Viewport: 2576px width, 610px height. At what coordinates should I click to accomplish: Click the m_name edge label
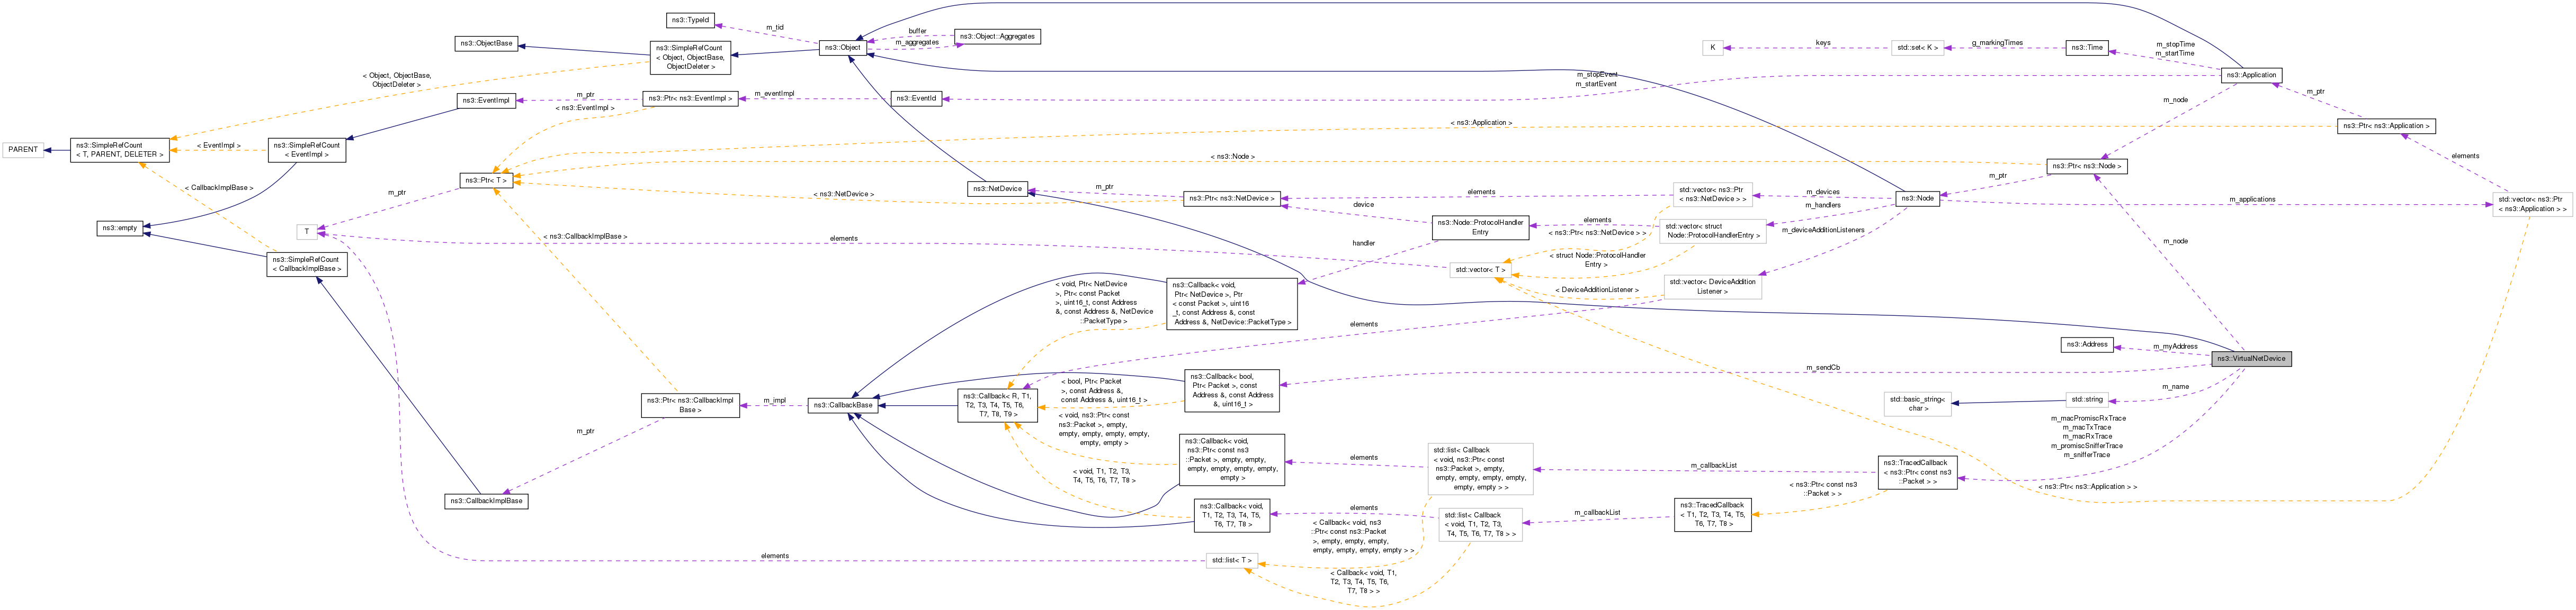2175,386
